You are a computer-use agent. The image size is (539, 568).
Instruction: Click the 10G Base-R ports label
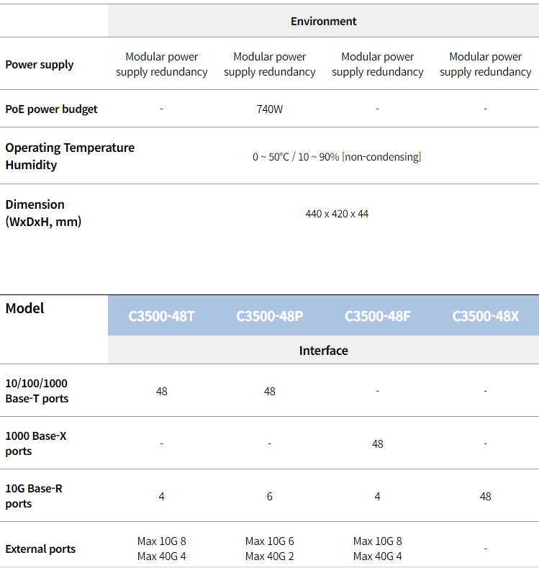pyautogui.click(x=34, y=496)
